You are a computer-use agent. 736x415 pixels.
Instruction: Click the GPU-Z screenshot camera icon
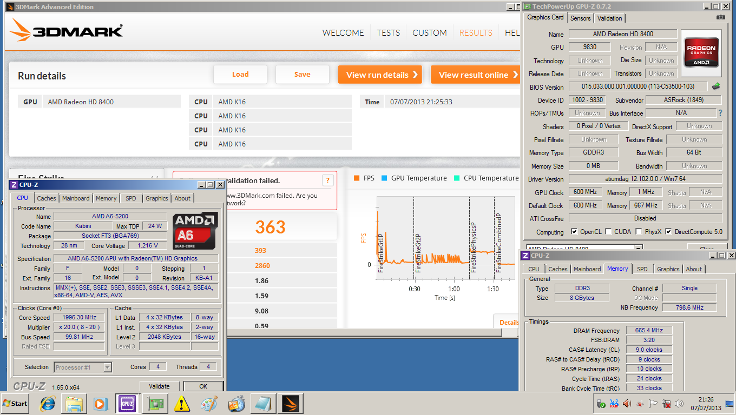720,17
